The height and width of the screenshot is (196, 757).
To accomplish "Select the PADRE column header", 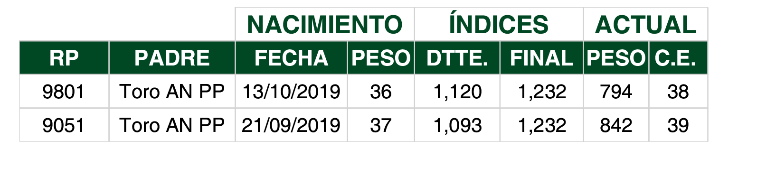I will (x=172, y=58).
